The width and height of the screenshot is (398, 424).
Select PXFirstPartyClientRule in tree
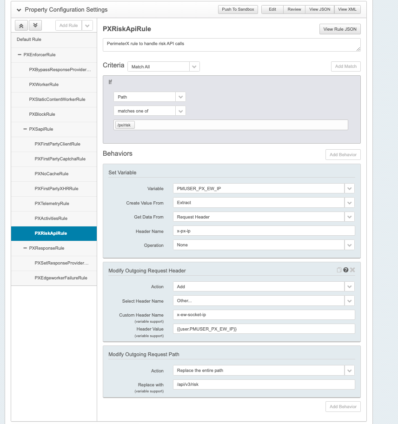[x=54, y=144]
